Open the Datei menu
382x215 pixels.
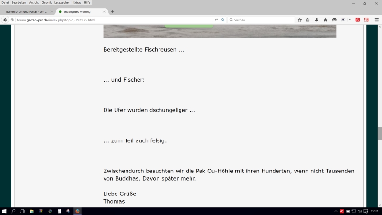5,2
